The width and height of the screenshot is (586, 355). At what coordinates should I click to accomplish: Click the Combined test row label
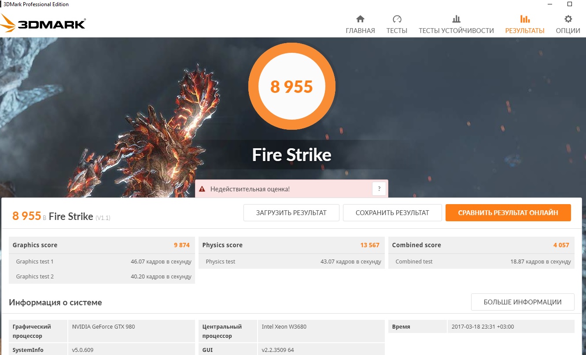pos(414,262)
